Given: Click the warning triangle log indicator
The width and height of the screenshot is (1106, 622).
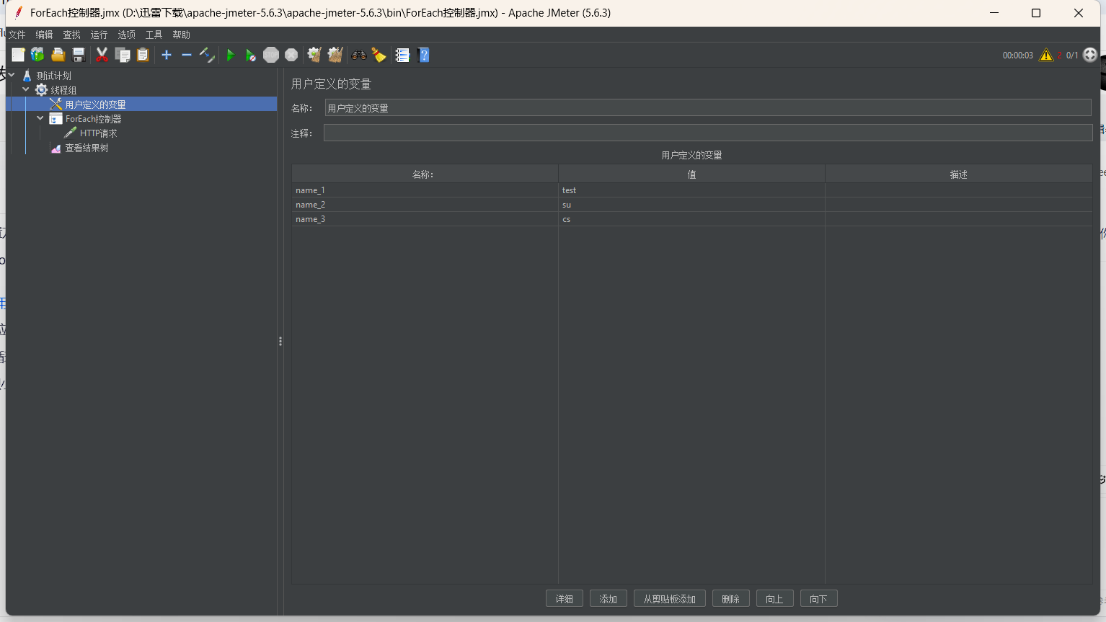Looking at the screenshot, I should click(x=1046, y=55).
